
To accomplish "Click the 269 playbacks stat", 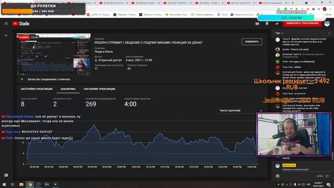I will [91, 104].
